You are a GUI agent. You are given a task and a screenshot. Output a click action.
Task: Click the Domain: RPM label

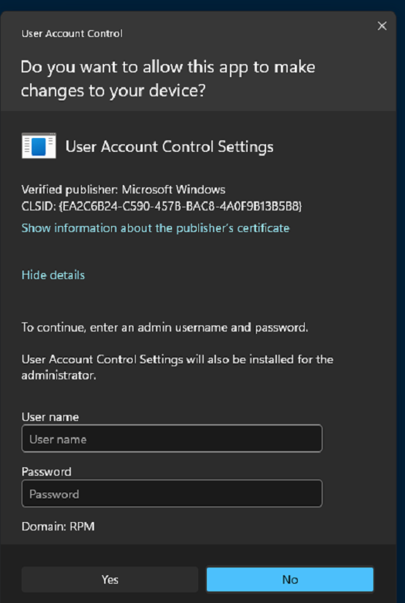click(x=58, y=526)
